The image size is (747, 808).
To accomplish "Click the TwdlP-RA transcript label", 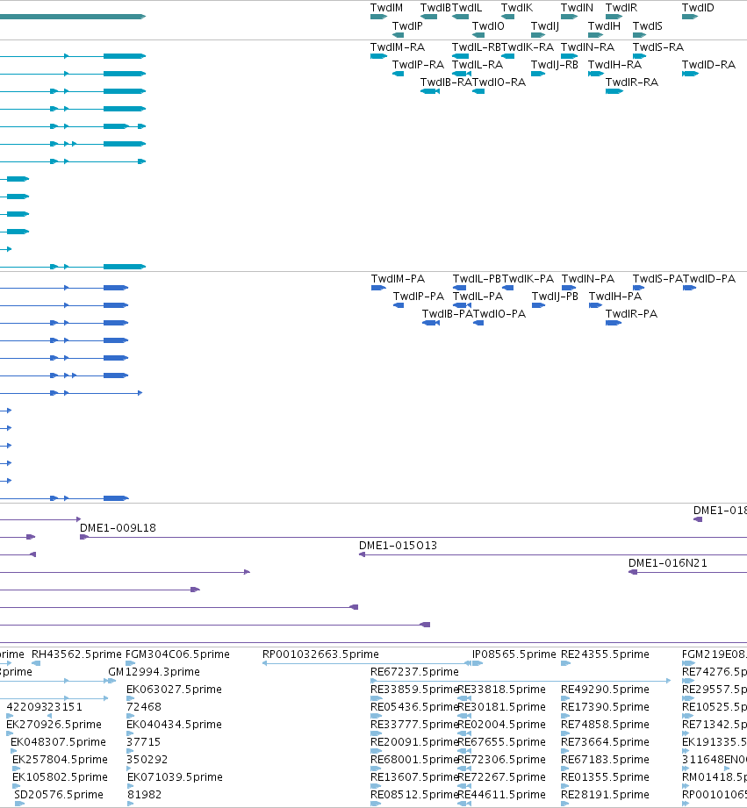I will pyautogui.click(x=418, y=64).
